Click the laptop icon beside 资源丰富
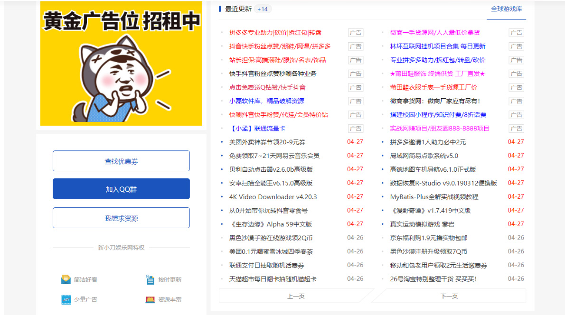This screenshot has height=315, width=565. (x=151, y=299)
